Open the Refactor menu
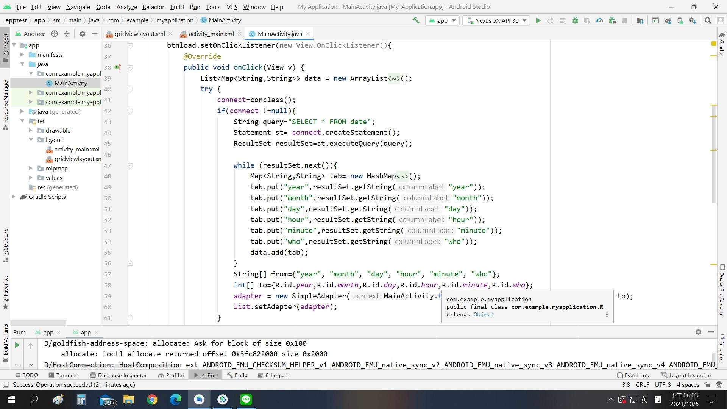The image size is (727, 409). (x=153, y=7)
